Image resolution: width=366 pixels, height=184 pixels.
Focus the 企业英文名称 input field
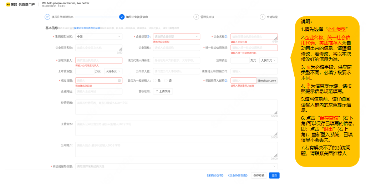click(99, 48)
